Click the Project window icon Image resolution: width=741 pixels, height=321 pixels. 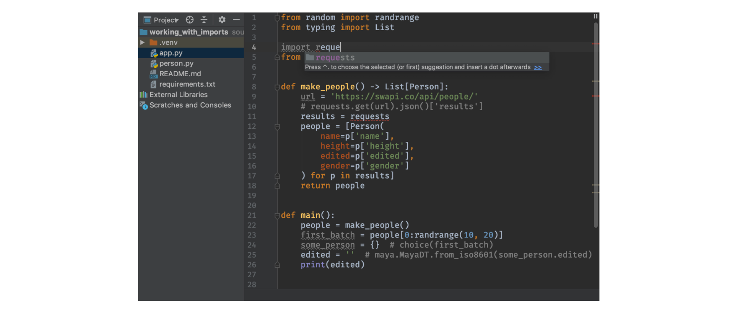coord(147,20)
